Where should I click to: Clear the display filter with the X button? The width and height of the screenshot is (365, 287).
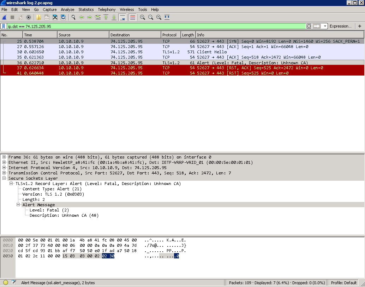pyautogui.click(x=309, y=26)
